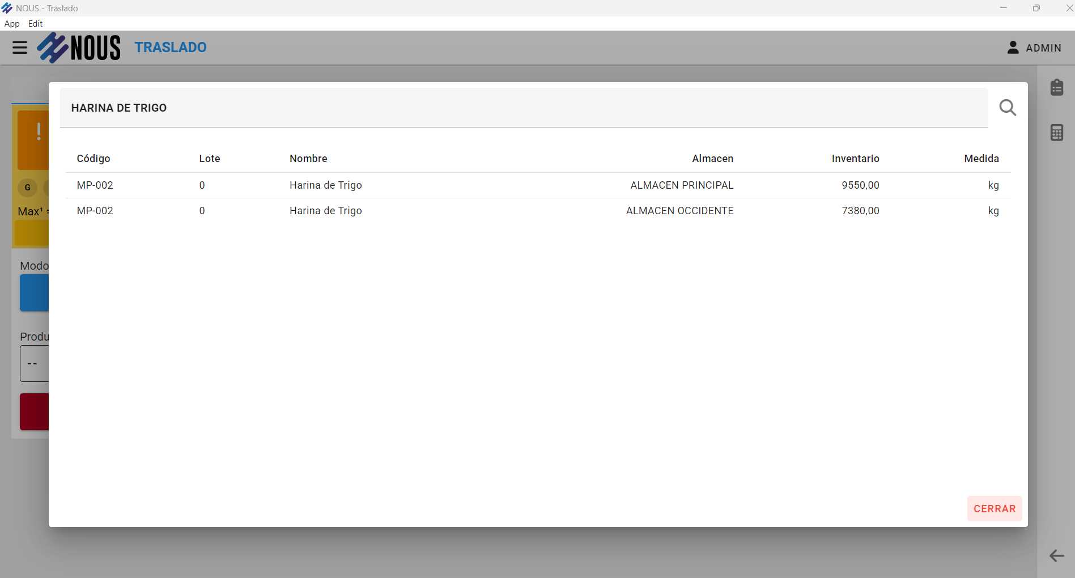Select the ALMACEN OCCIDENTE row
The height and width of the screenshot is (578, 1075).
tap(537, 211)
